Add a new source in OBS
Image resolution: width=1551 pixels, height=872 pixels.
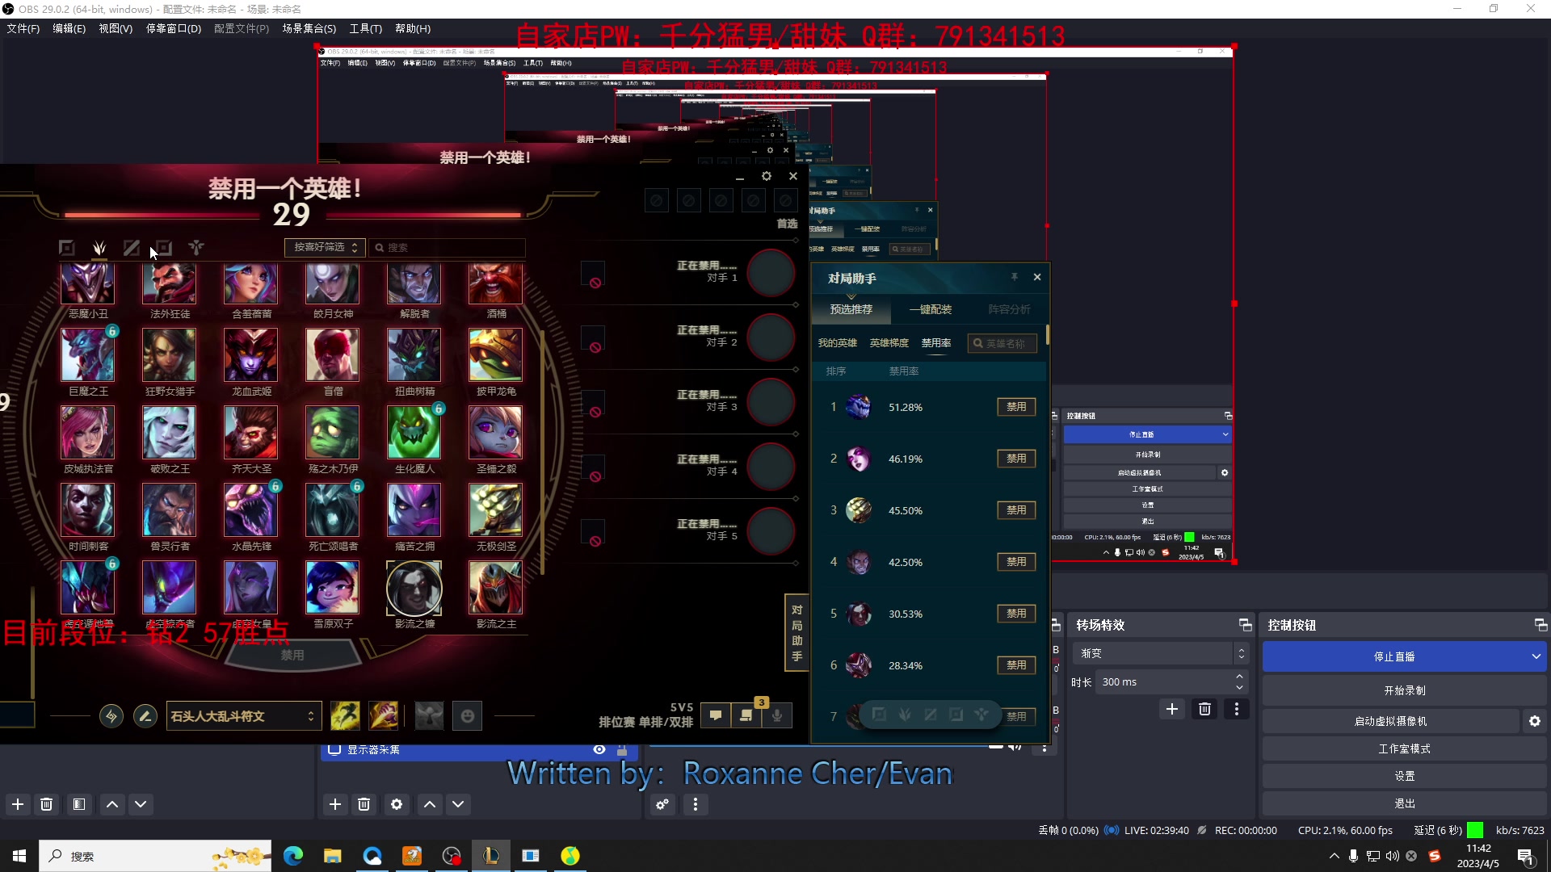(x=335, y=804)
